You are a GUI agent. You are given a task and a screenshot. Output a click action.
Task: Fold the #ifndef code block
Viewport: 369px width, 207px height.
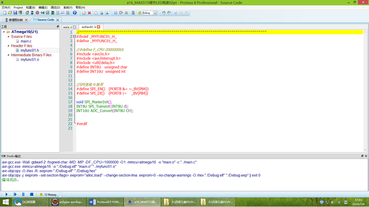coord(75,37)
